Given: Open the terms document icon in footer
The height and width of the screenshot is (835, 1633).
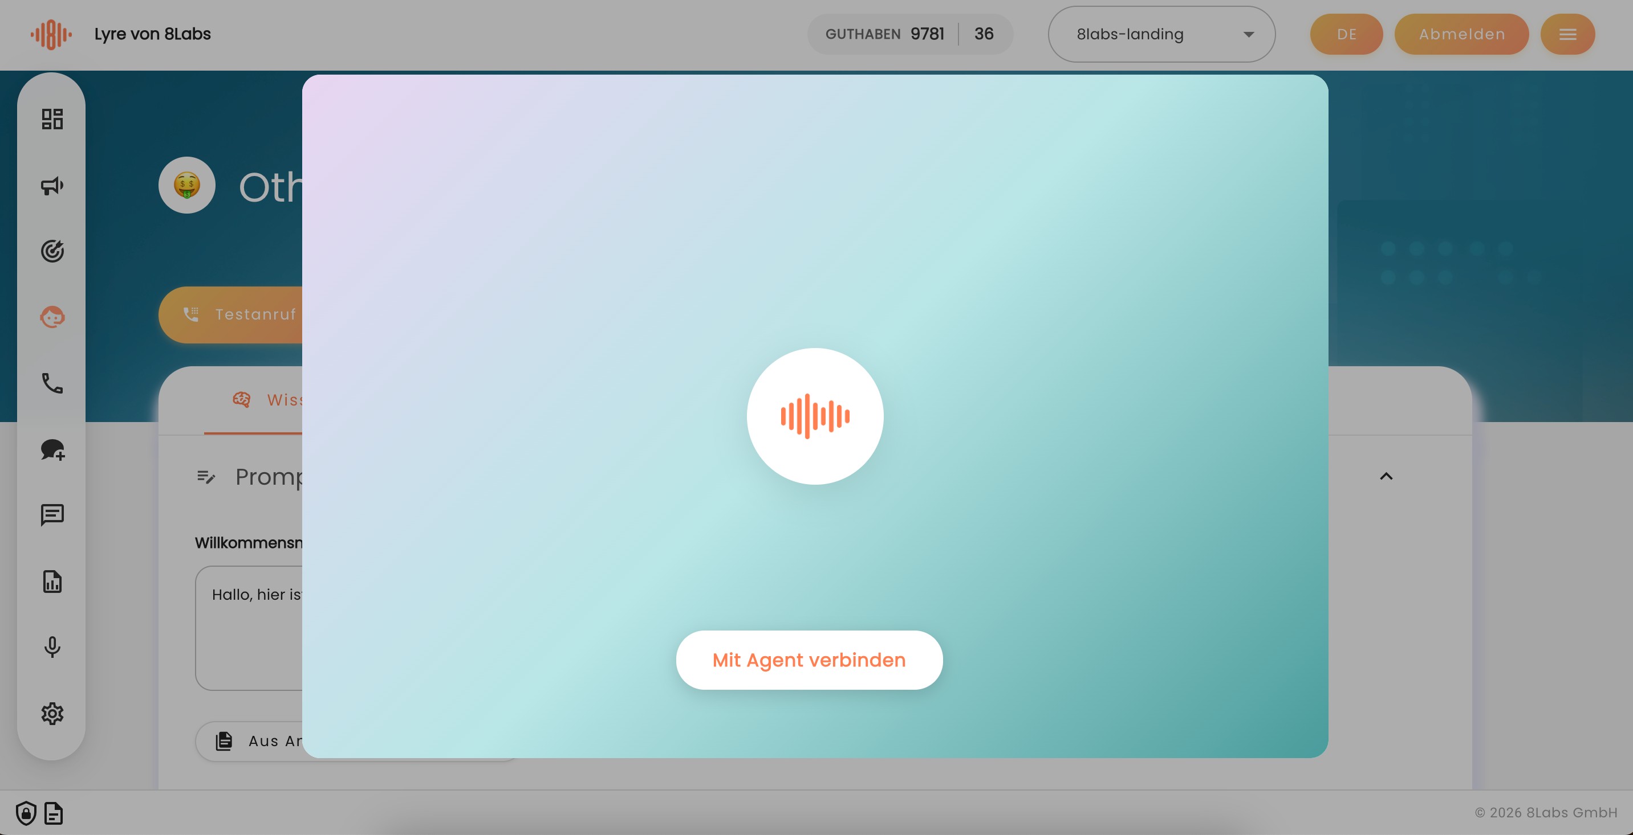Looking at the screenshot, I should [x=54, y=813].
